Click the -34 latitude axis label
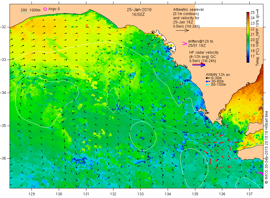 [x=3, y=93]
